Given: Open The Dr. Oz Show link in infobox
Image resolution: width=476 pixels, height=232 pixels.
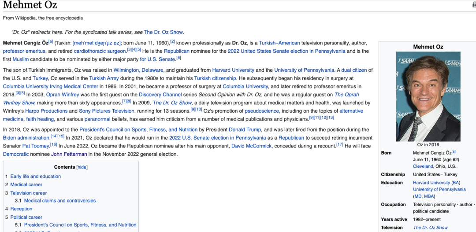Looking at the screenshot, I should point(430,228).
